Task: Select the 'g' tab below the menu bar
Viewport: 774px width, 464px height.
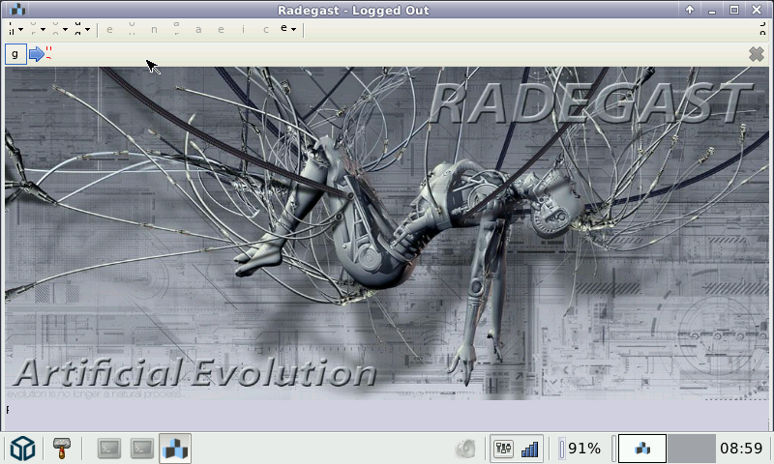Action: click(x=15, y=54)
